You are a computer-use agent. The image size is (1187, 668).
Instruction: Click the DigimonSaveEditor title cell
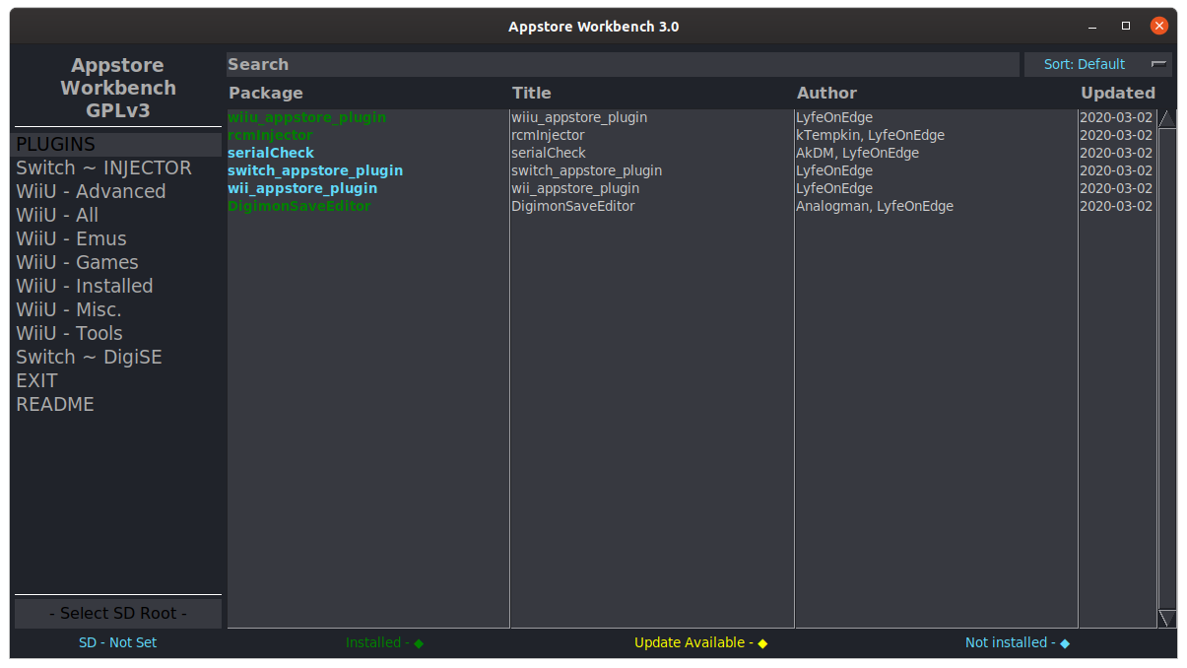click(573, 206)
